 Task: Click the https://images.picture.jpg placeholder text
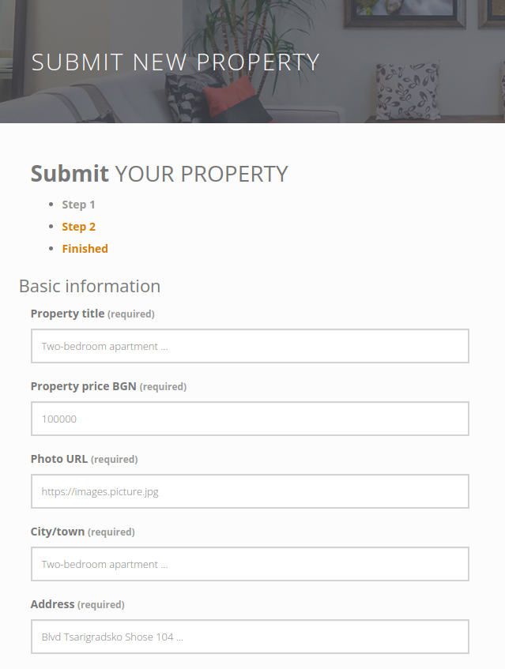[98, 490]
